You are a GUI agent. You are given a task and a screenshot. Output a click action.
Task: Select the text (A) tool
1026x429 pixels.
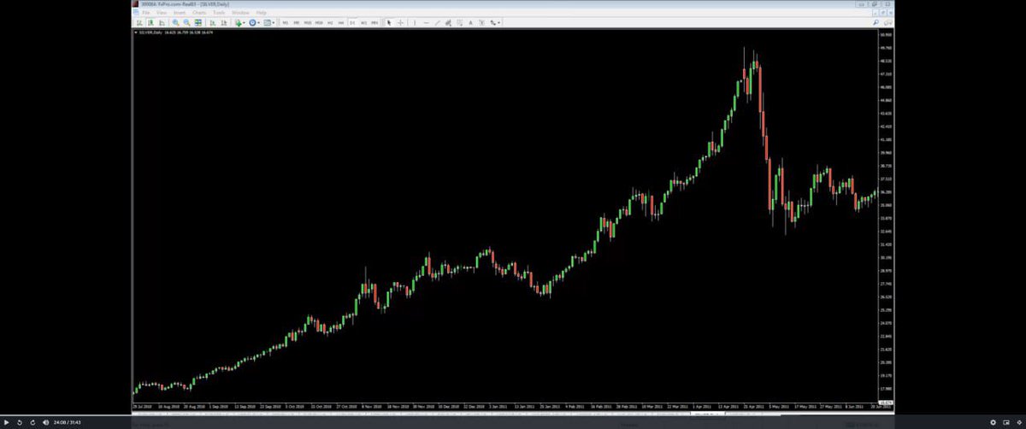[x=470, y=23]
